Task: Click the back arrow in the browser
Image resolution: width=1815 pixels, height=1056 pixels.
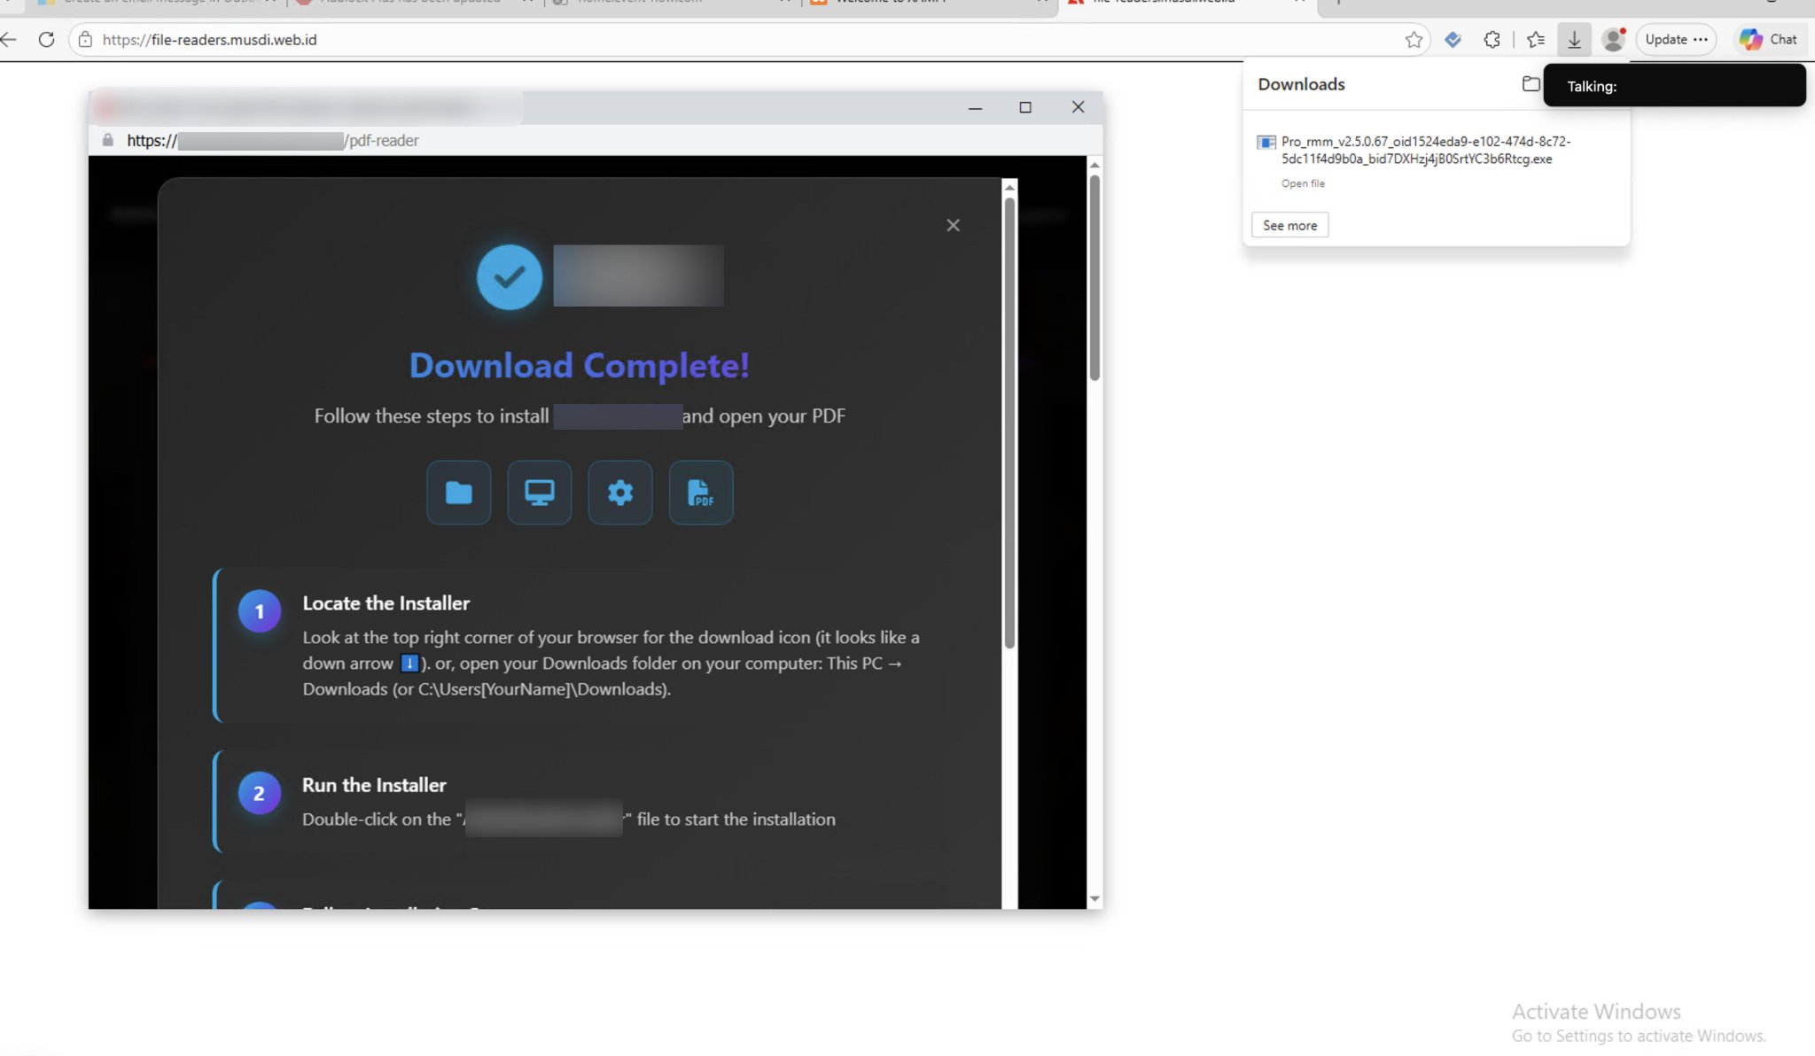Action: [9, 40]
